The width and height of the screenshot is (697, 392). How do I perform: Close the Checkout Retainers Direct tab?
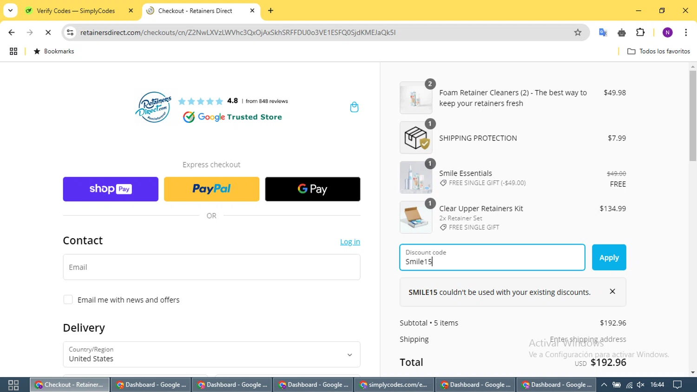point(252,11)
